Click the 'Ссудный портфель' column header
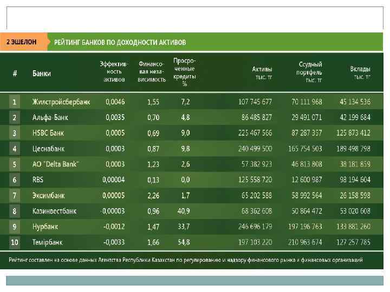Image resolution: width=390 pixels, height=292 pixels. coord(309,72)
